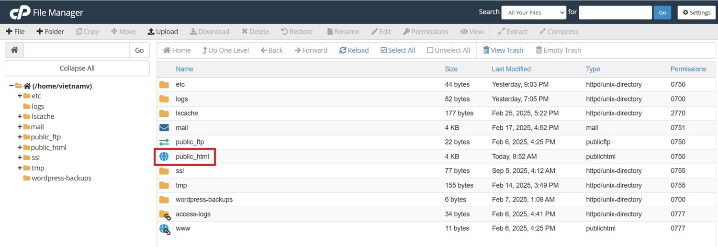Click the logs folder icon in list

(x=164, y=99)
